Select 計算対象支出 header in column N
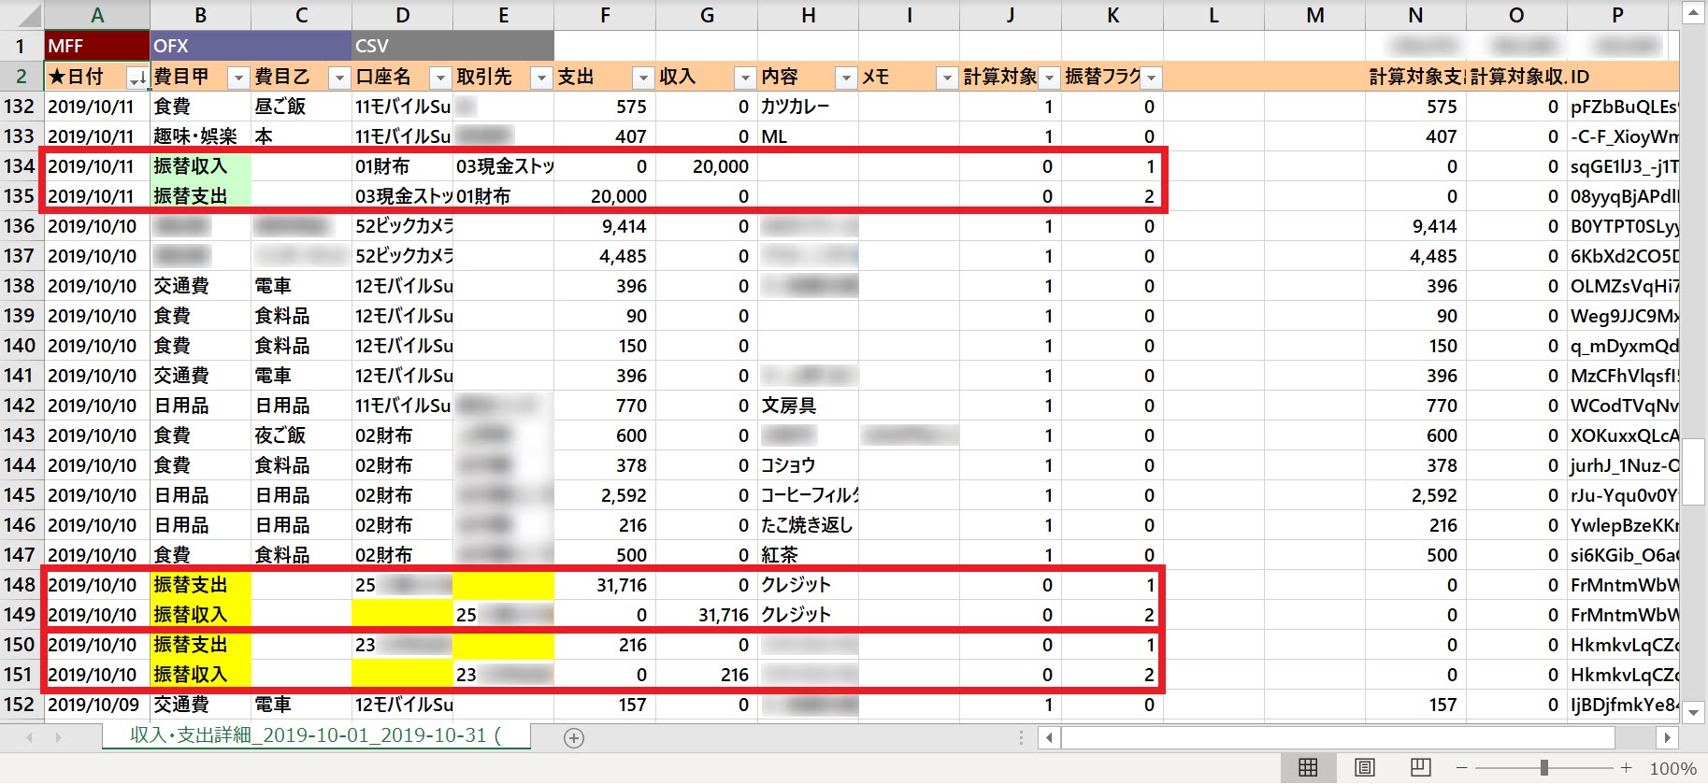Image resolution: width=1708 pixels, height=784 pixels. click(x=1415, y=77)
